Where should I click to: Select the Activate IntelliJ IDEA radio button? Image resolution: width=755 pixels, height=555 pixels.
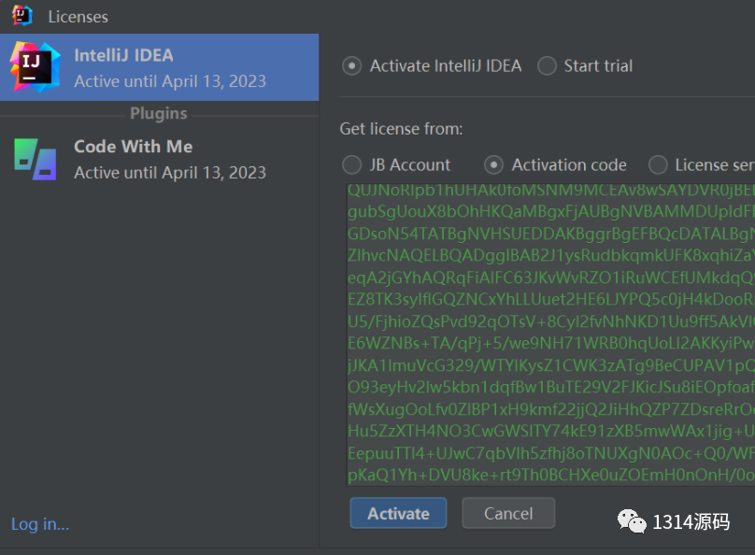pos(352,66)
